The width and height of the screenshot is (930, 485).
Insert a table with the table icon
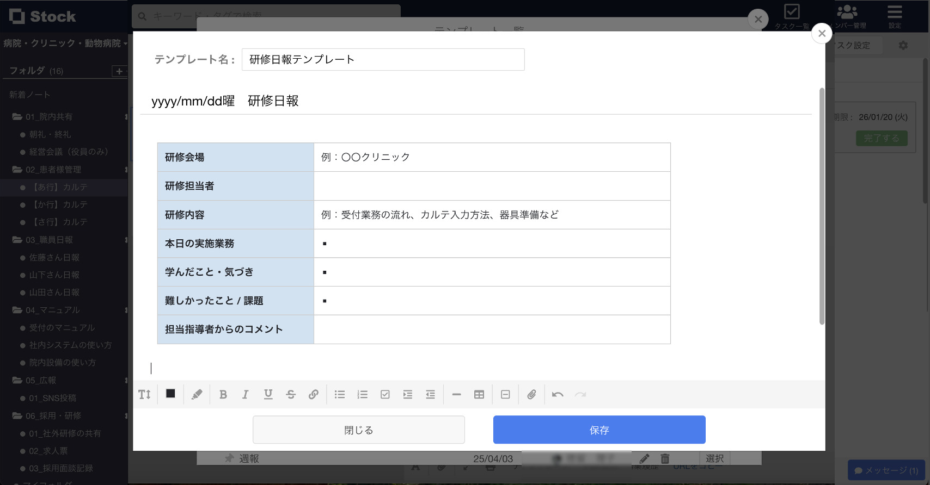click(479, 395)
